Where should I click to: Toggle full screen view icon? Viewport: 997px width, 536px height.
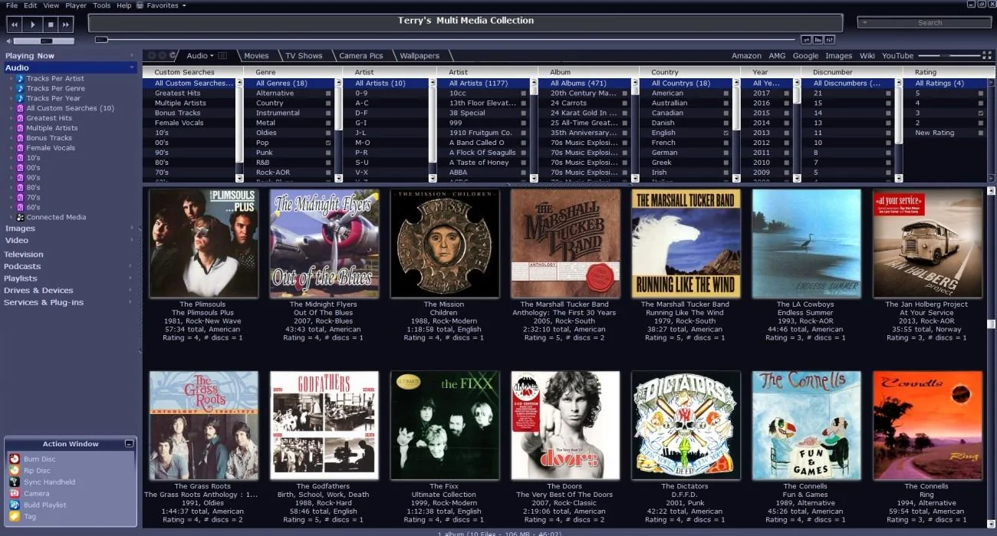coord(987,55)
